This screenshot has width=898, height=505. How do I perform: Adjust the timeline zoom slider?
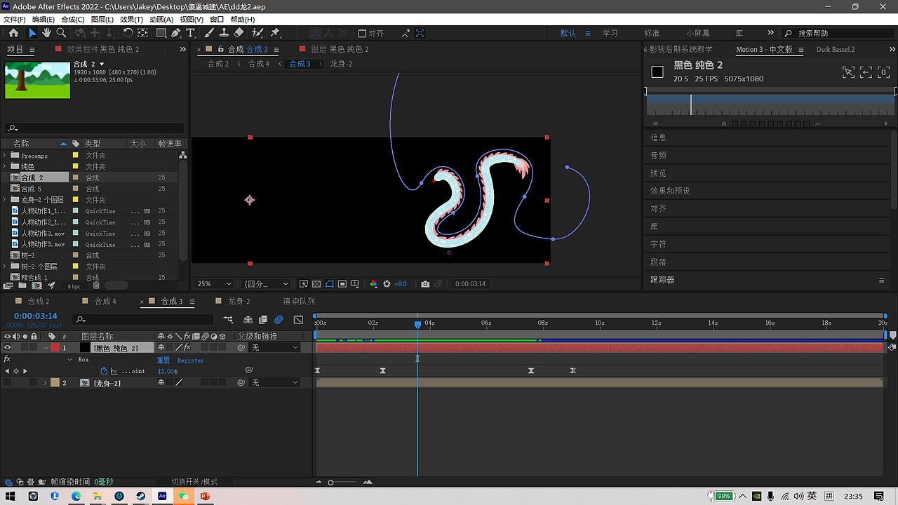(x=331, y=482)
